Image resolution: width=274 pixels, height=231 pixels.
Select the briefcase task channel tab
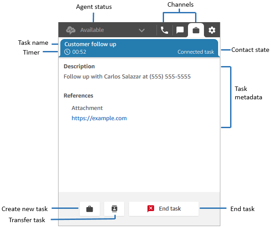196,30
